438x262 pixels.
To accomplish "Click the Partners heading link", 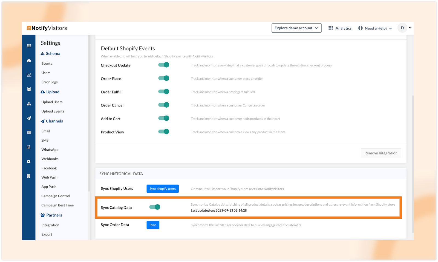I will click(54, 215).
